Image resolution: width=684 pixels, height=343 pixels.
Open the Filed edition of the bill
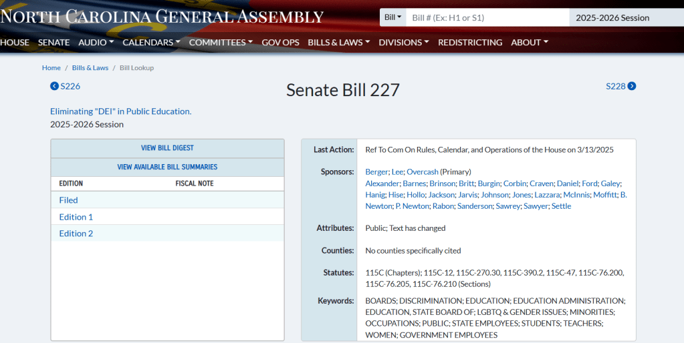(x=68, y=200)
